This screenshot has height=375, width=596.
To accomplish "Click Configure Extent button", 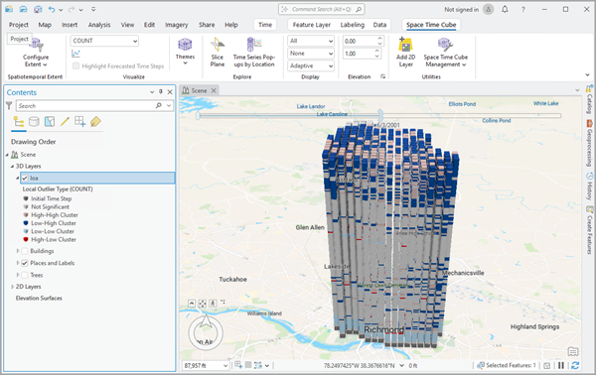I will click(36, 53).
